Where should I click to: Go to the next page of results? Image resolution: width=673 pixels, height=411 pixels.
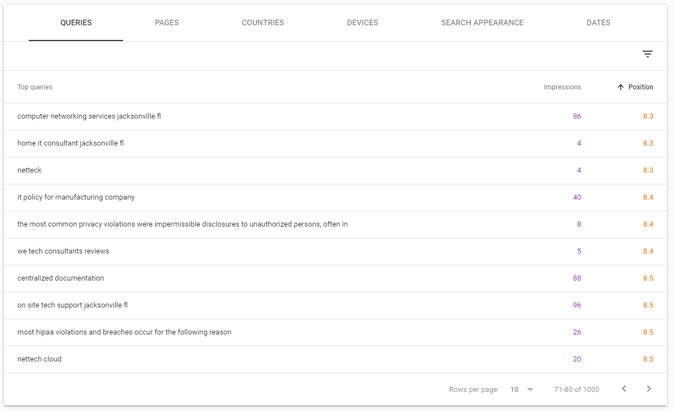coord(649,389)
